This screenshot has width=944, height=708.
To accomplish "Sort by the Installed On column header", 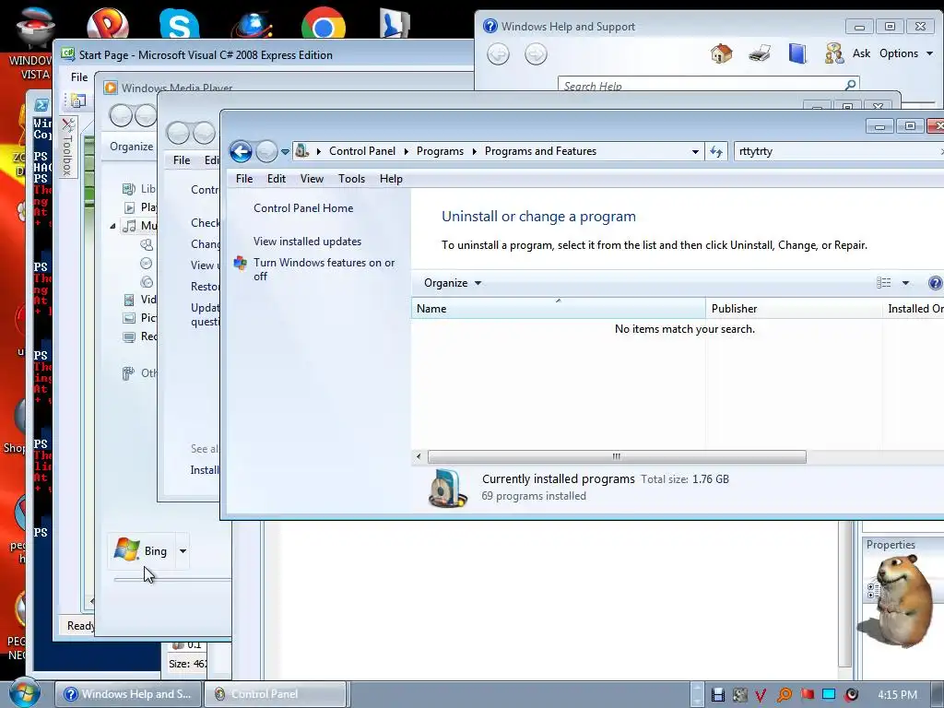I will pos(914,308).
